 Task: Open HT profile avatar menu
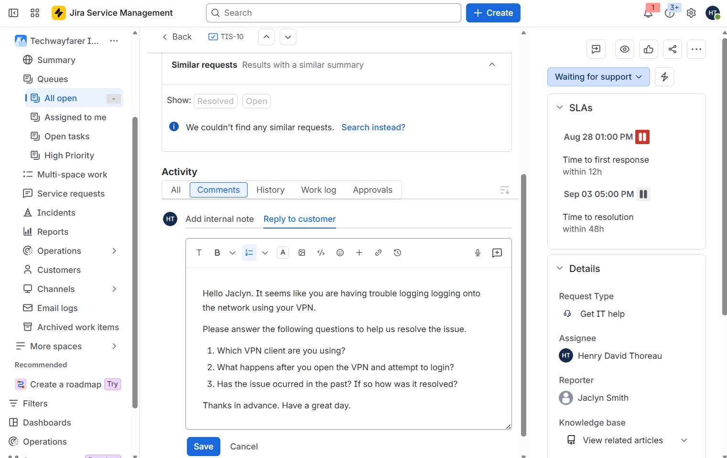[x=713, y=13]
